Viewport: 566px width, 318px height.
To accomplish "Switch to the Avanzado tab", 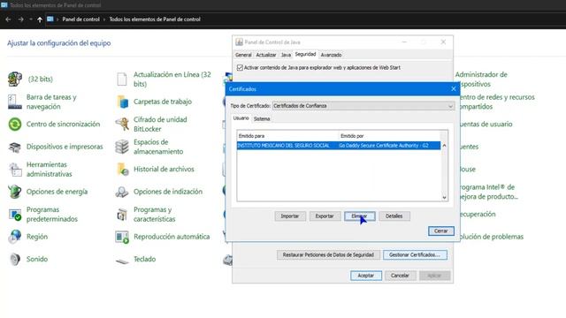I will pyautogui.click(x=331, y=55).
